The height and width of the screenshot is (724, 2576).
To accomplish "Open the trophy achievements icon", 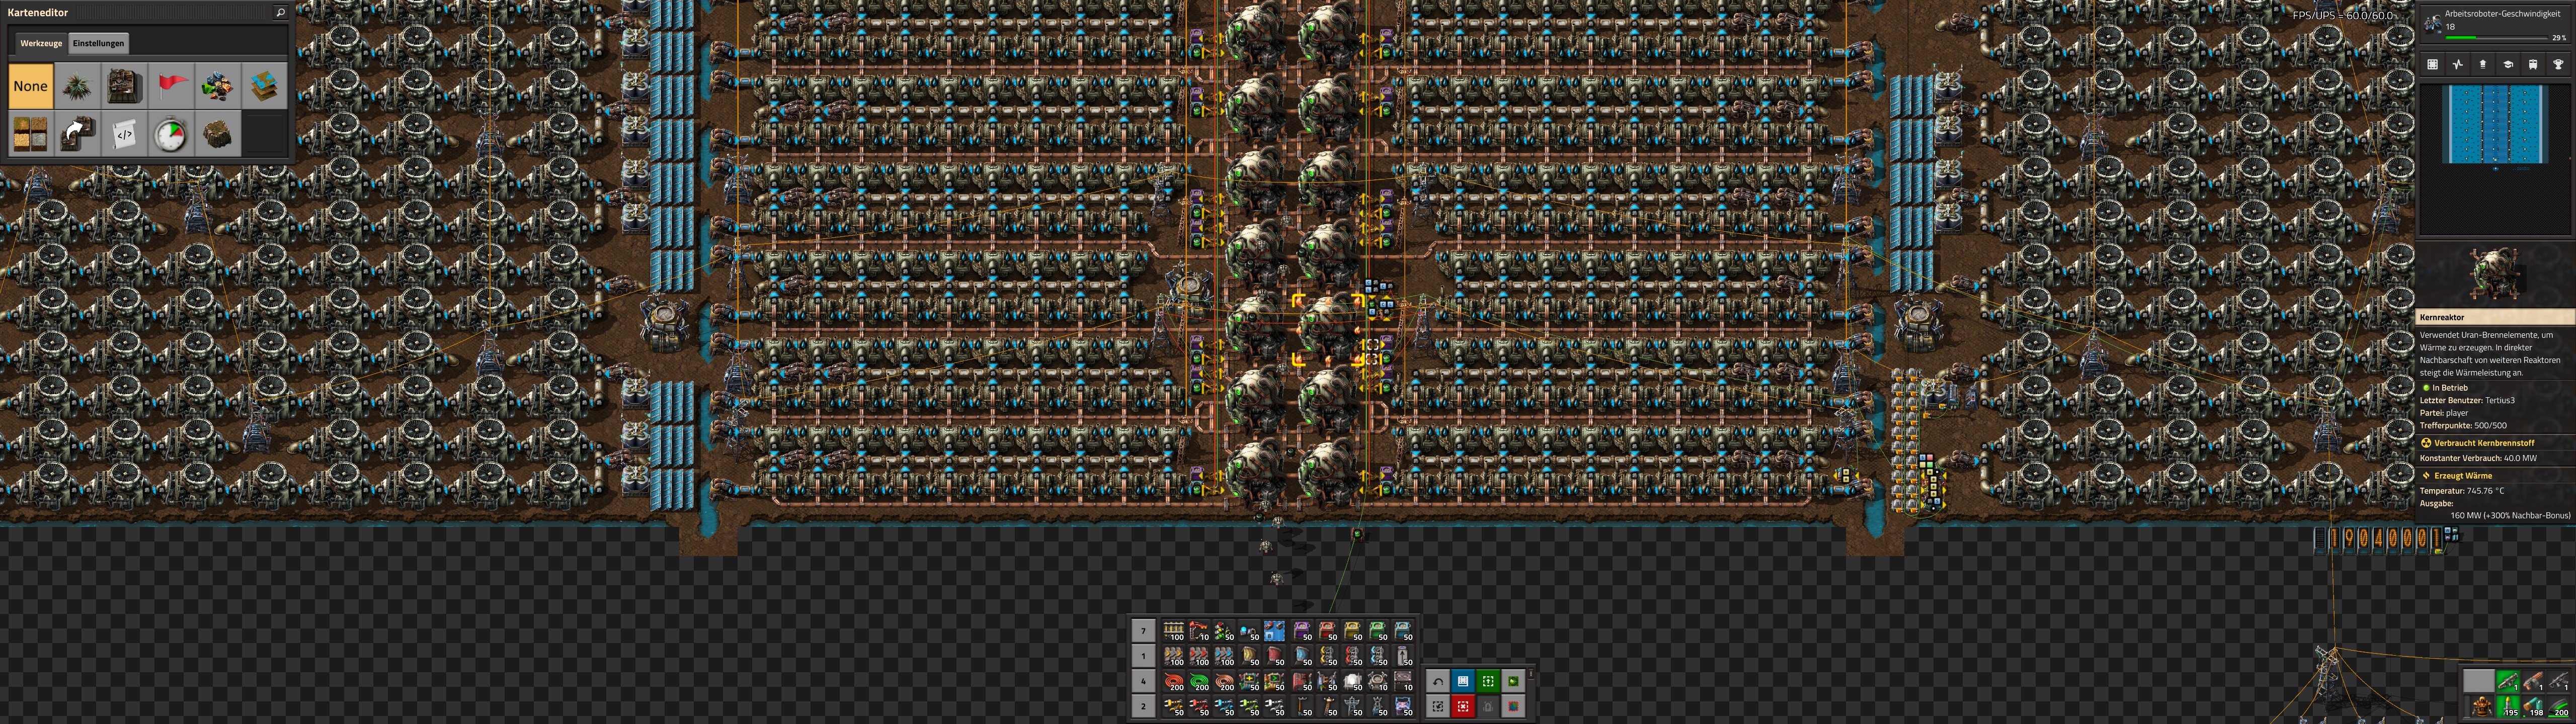I will point(2558,64).
